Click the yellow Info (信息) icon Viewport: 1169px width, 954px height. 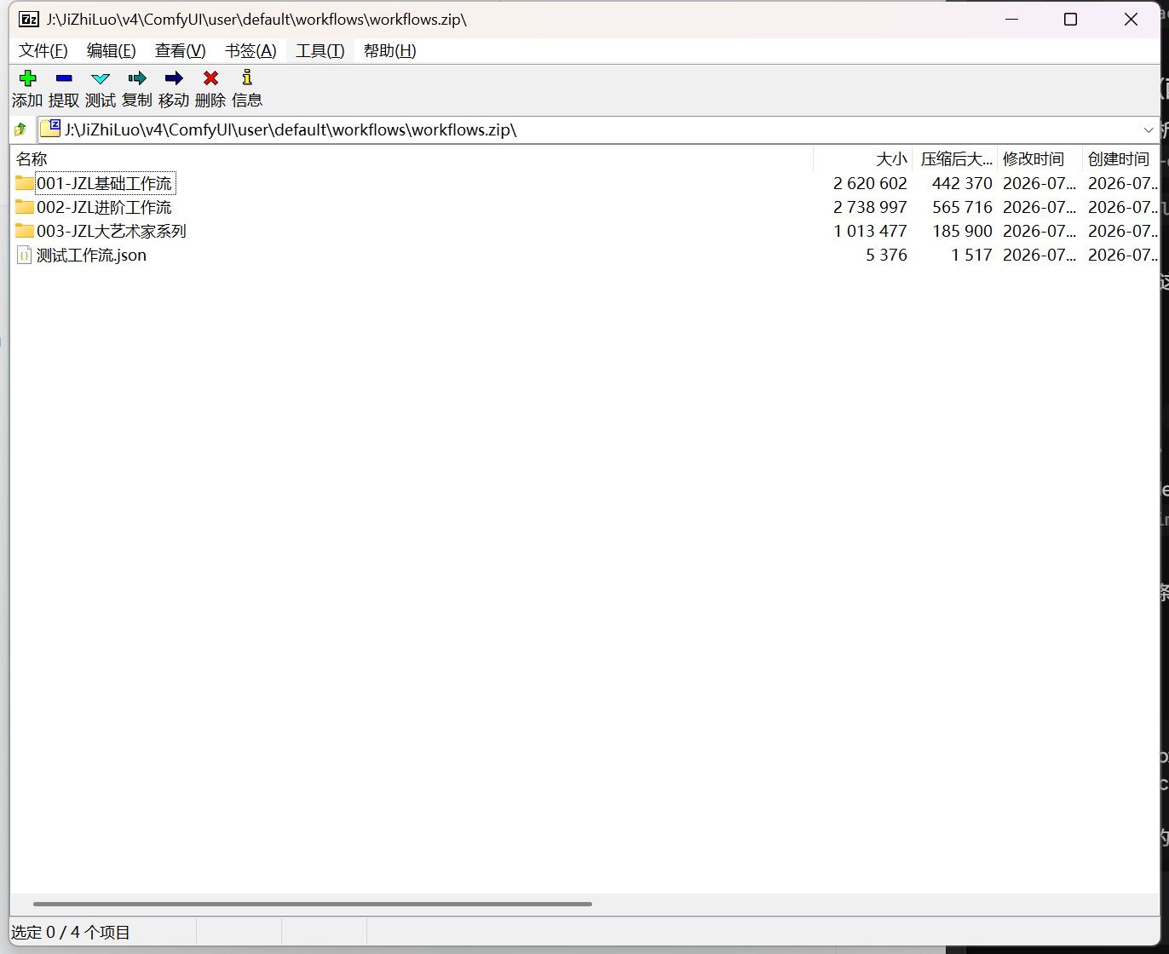[247, 78]
